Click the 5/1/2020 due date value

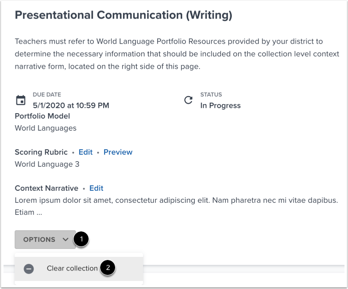(x=71, y=106)
